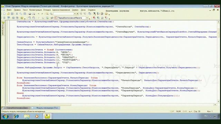Image resolution: width=221 pixels, height=124 pixels.
Task: Open the Окна menu
Action: pyautogui.click(x=83, y=10)
